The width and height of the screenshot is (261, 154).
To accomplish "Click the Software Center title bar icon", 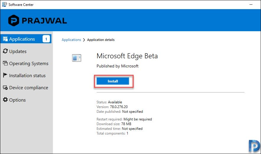I will point(4,4).
